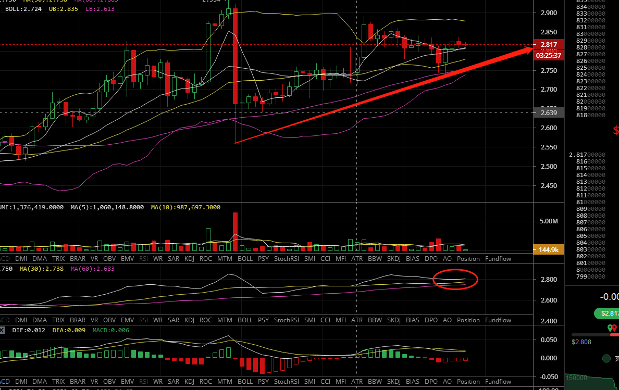Click the red 2.817 current price tag
Image resolution: width=619 pixels, height=390 pixels.
(549, 45)
